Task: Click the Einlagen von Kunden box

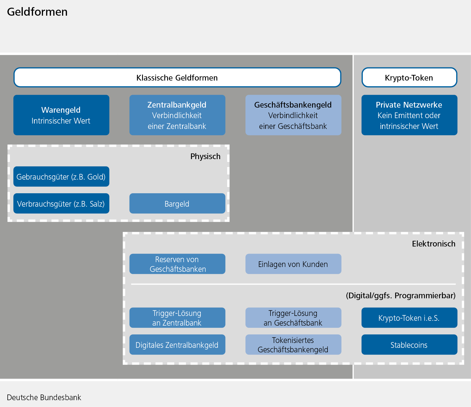Action: point(293,264)
